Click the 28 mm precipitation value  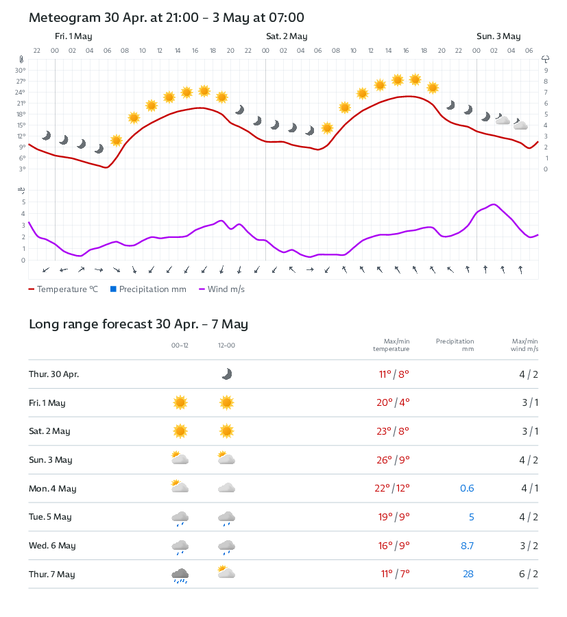[x=468, y=574]
